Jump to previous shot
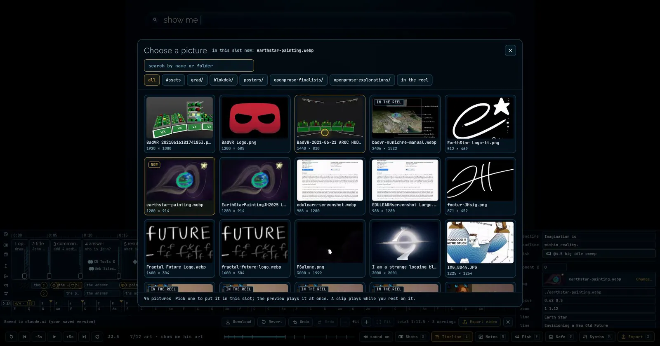 pyautogui.click(x=24, y=337)
